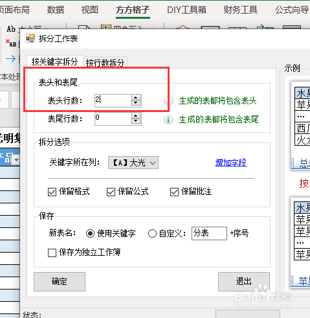Viewport: 310px width, 318px height.
Task: Open the 公式向导 ribbon tab
Action: click(x=292, y=10)
